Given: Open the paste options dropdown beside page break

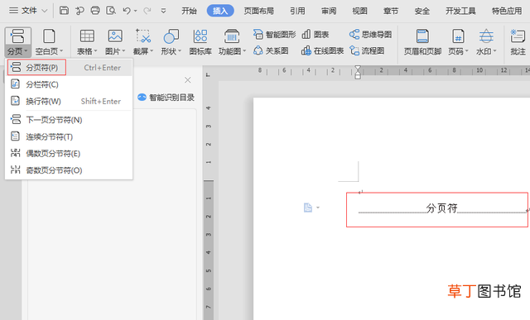Looking at the screenshot, I should click(318, 208).
